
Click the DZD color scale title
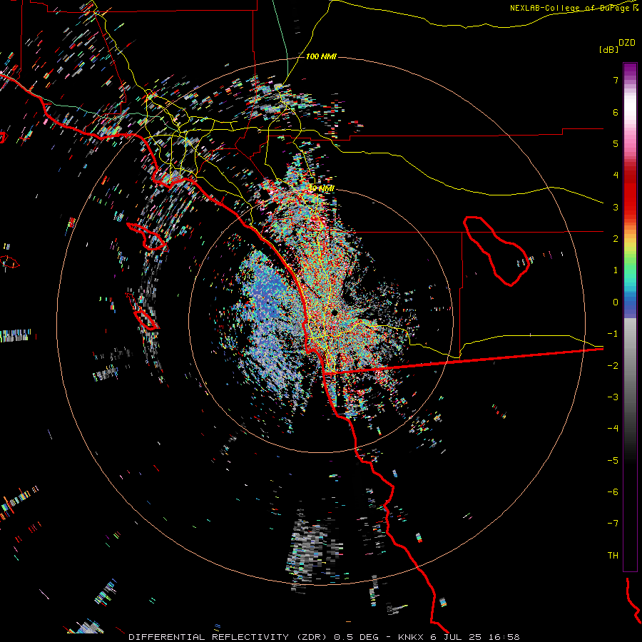[x=627, y=42]
